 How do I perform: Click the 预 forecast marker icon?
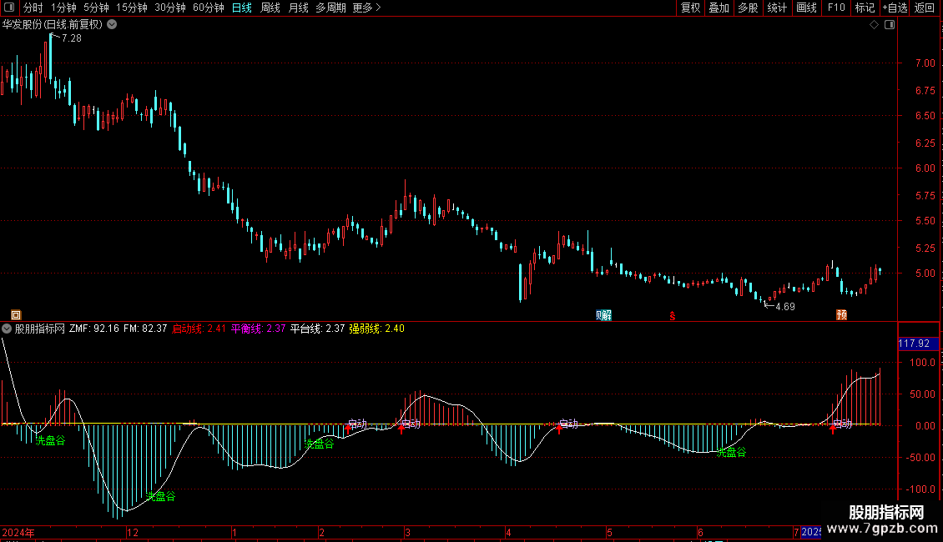coord(841,314)
